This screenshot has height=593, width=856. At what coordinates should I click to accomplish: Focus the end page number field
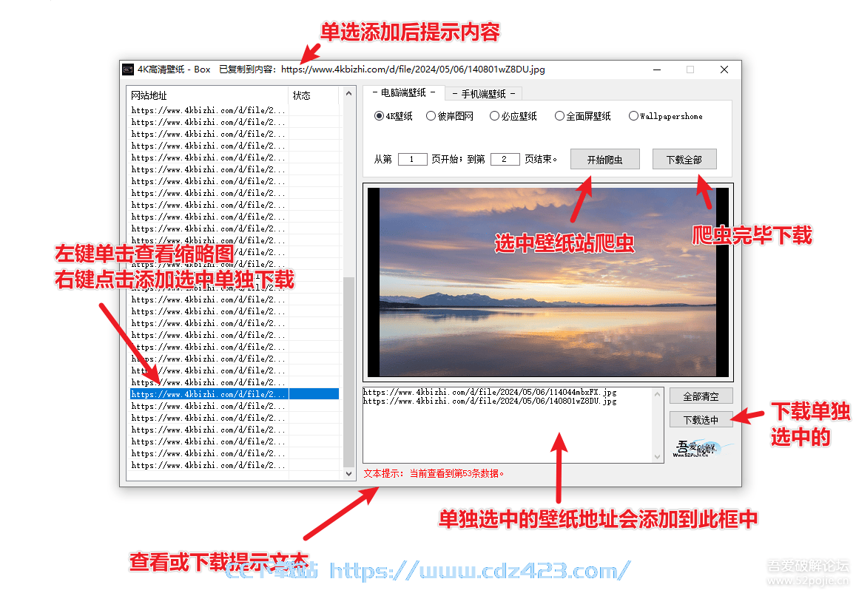coord(505,159)
